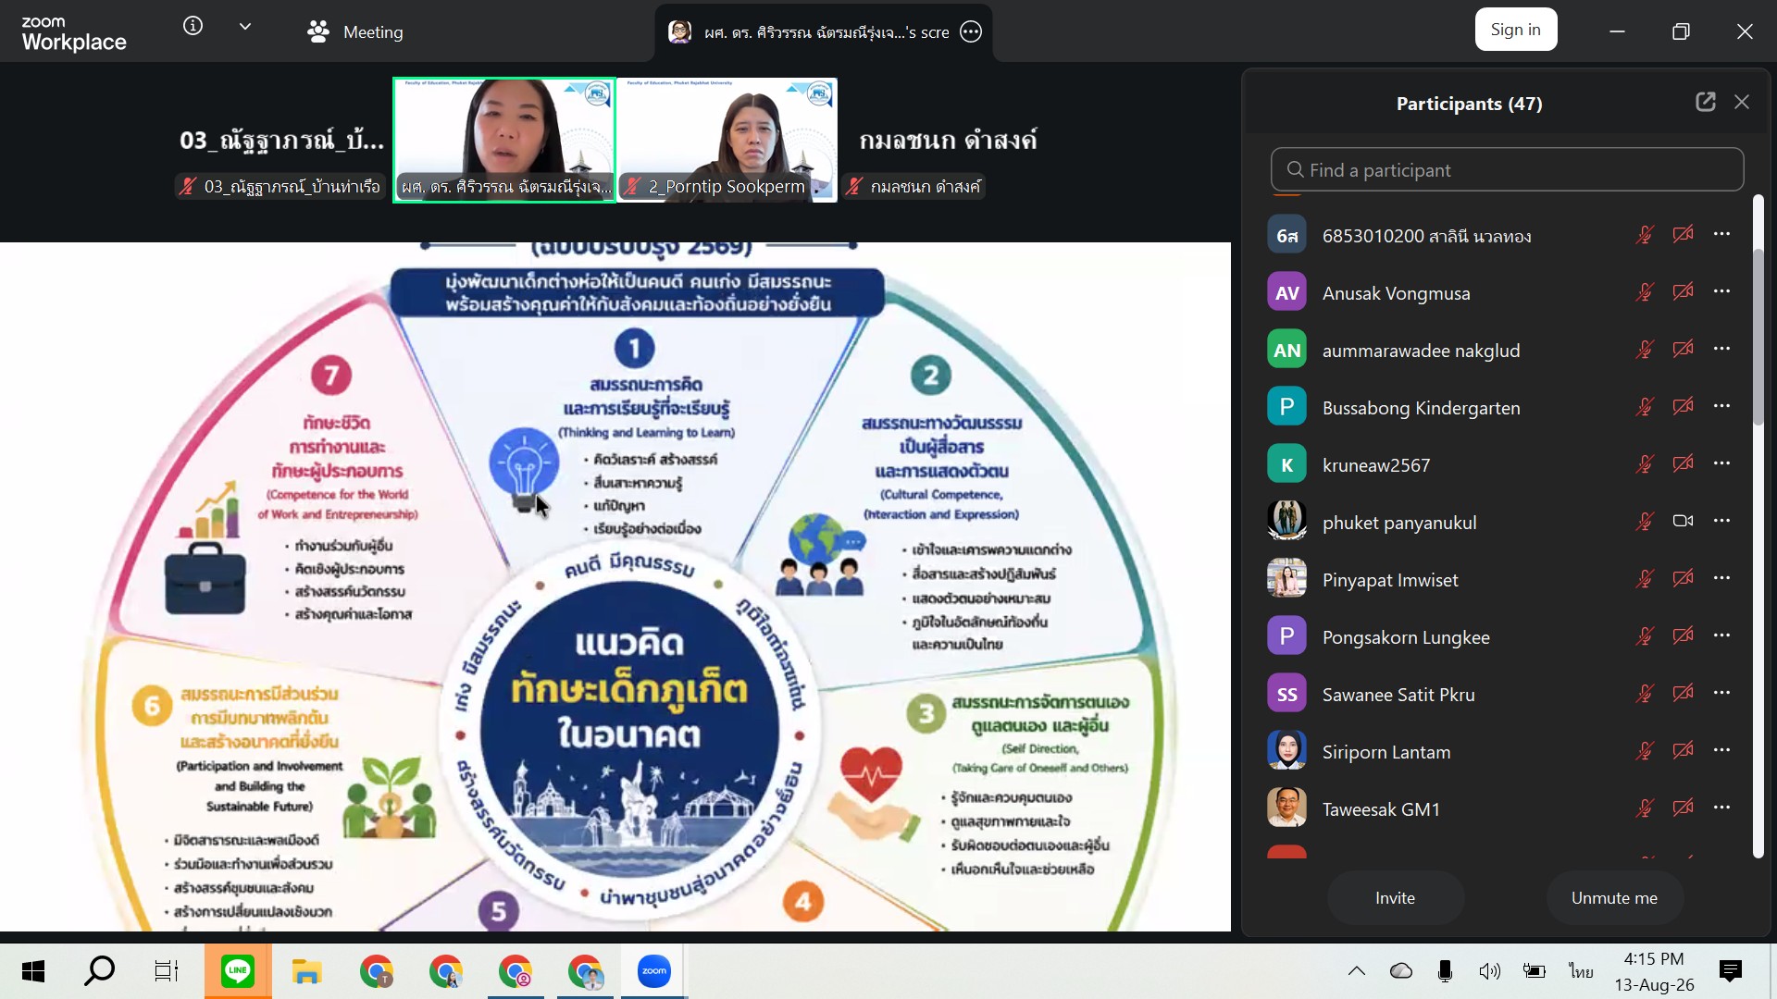Toggle microphone for kruneaw2567
This screenshot has height=999, width=1777.
click(x=1645, y=464)
